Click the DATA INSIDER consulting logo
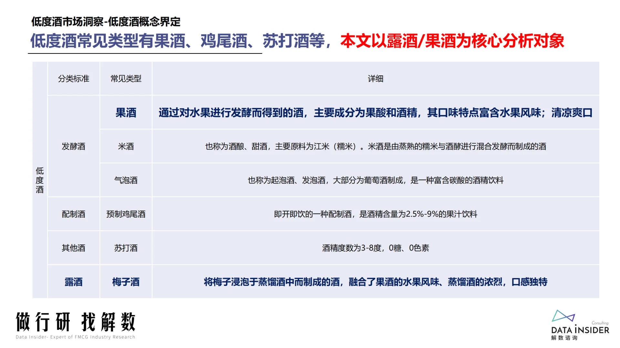This screenshot has height=348, width=620. click(580, 325)
